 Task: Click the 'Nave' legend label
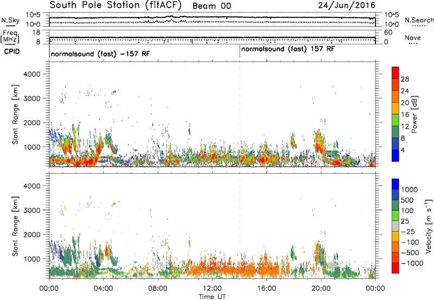pos(413,38)
